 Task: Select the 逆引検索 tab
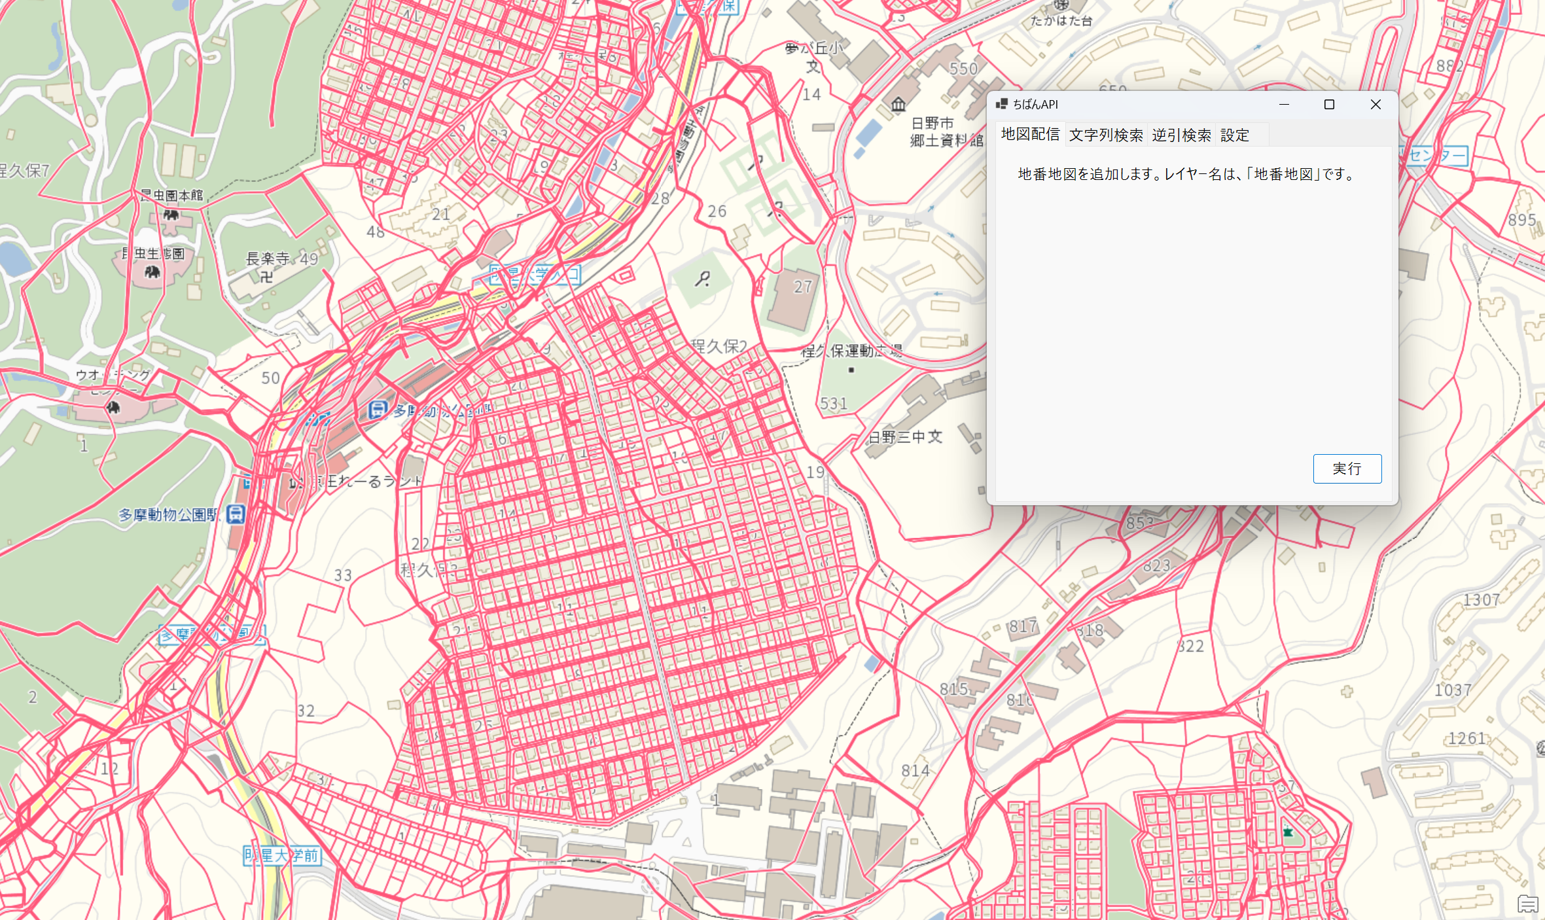(1181, 135)
